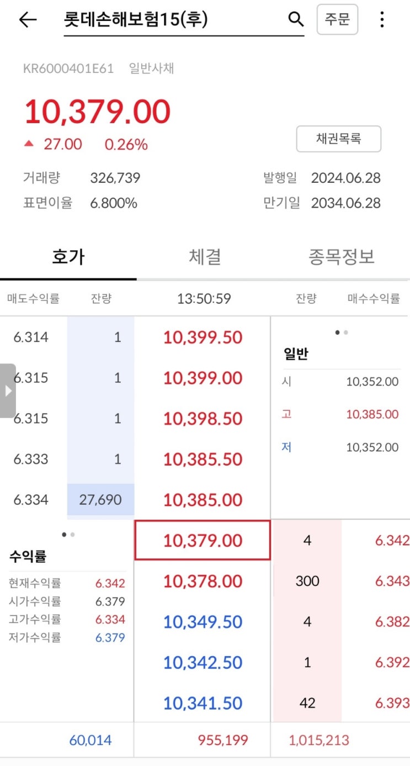Switch to the 체결 tab
410x766 pixels.
pyautogui.click(x=205, y=257)
